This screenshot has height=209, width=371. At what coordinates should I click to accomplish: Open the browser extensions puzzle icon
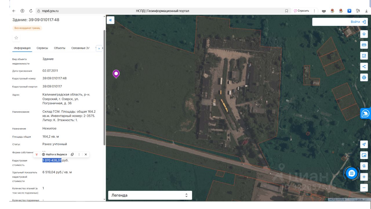coord(358,11)
